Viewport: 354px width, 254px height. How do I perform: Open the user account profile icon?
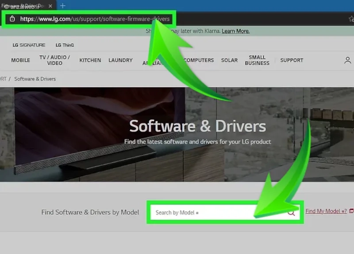347,61
